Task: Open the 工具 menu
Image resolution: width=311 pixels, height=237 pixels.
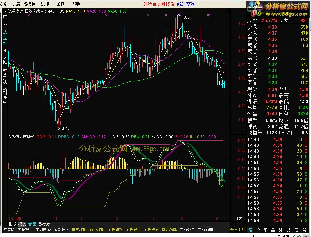Action: pos(60,4)
